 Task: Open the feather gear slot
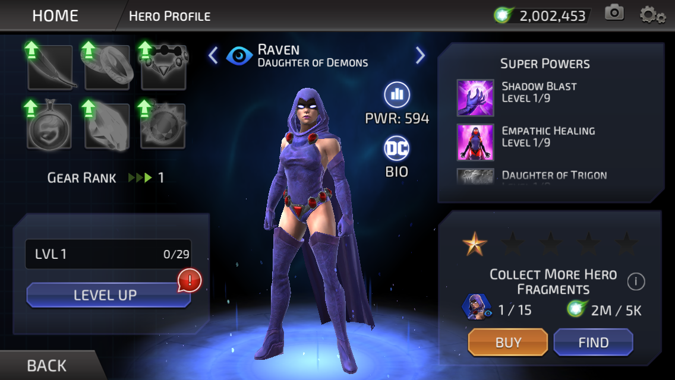pos(50,67)
